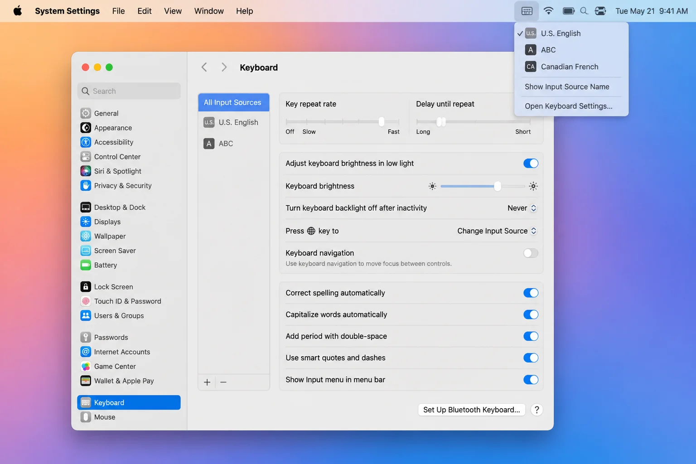Enable the Keyboard navigation switch
This screenshot has height=464, width=696.
531,253
